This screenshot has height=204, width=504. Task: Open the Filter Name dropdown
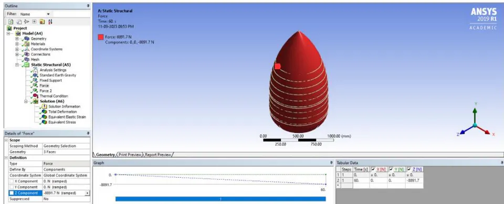pyautogui.click(x=48, y=14)
